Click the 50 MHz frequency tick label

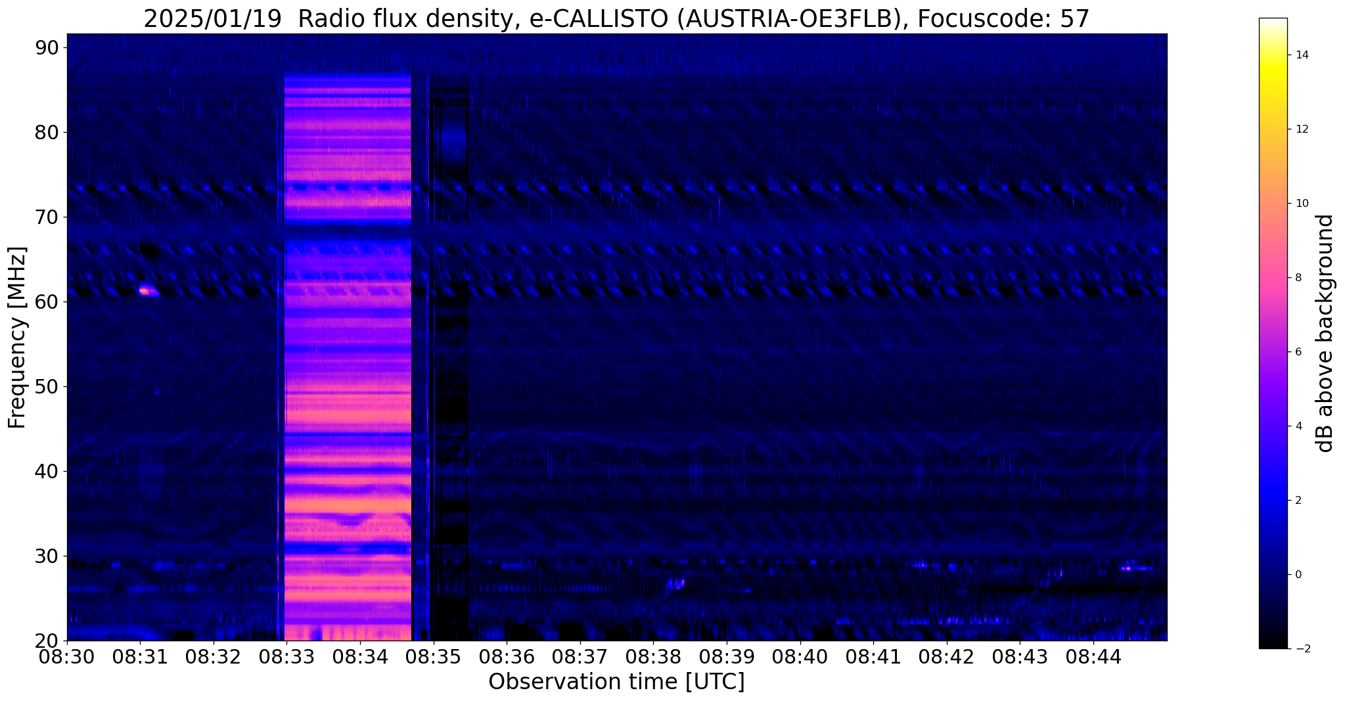47,387
